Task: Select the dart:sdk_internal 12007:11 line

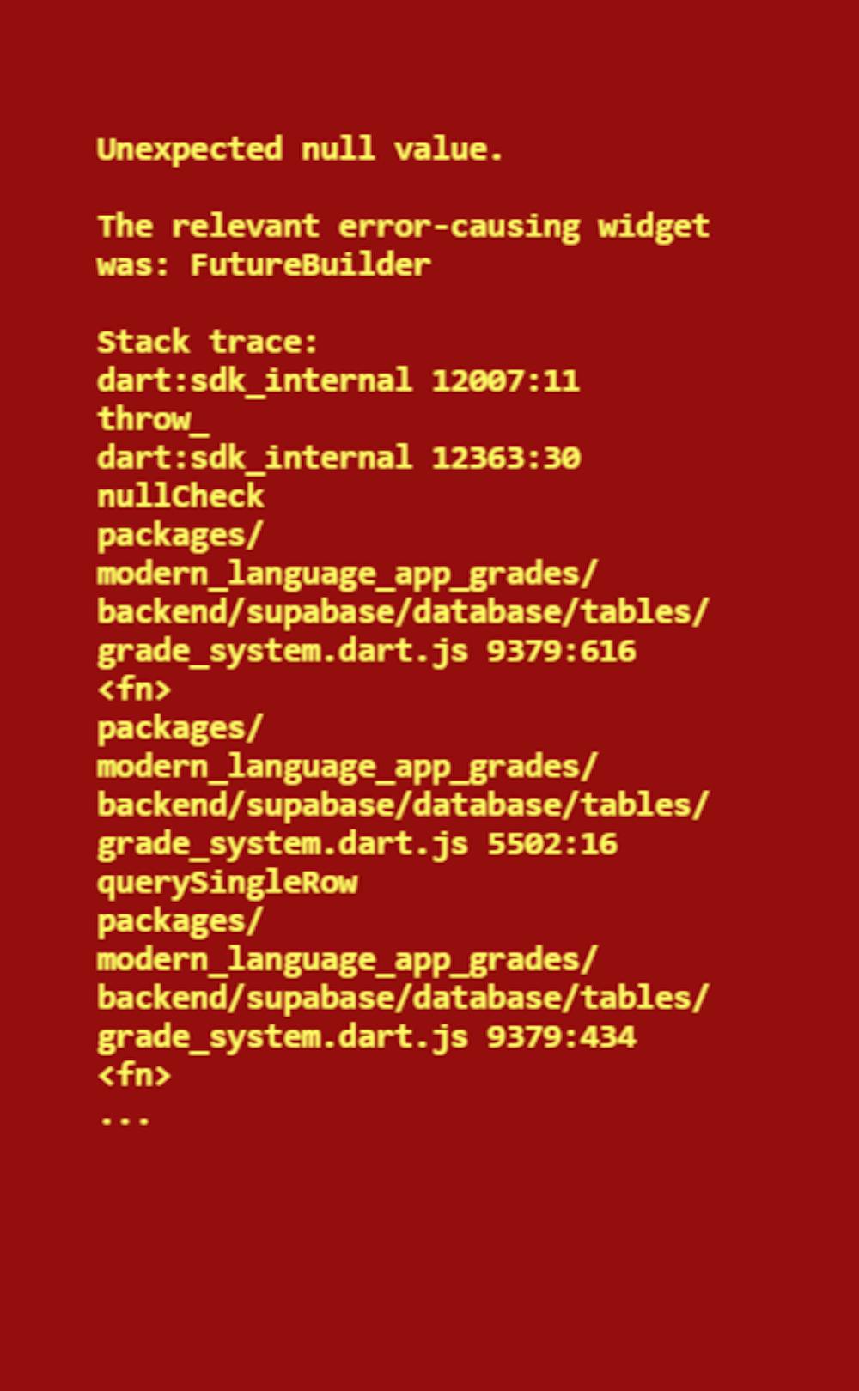Action: pyautogui.click(x=338, y=380)
